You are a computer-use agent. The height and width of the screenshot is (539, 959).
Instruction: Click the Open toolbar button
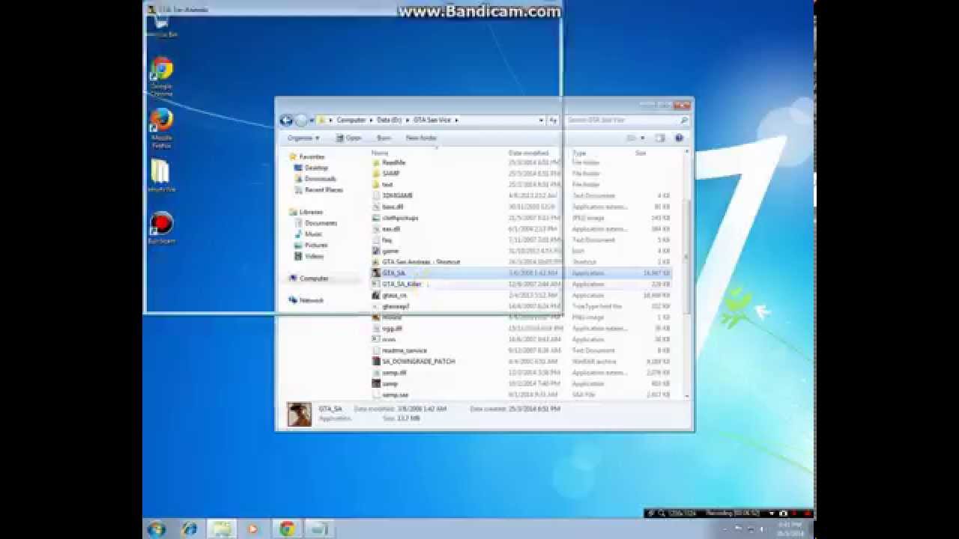tap(349, 138)
